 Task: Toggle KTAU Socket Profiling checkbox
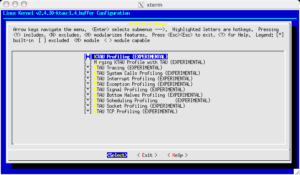88,106
